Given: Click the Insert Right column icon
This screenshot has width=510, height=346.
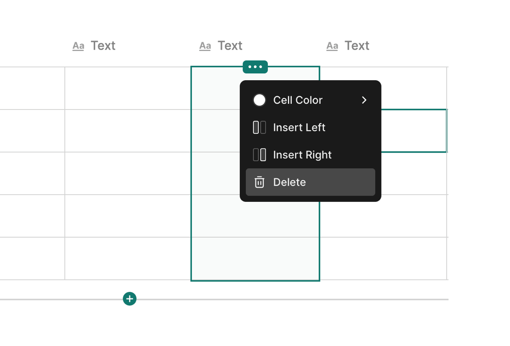Looking at the screenshot, I should pos(260,155).
